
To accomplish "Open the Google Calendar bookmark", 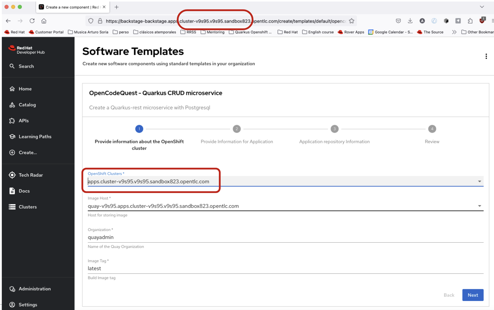I will click(391, 32).
